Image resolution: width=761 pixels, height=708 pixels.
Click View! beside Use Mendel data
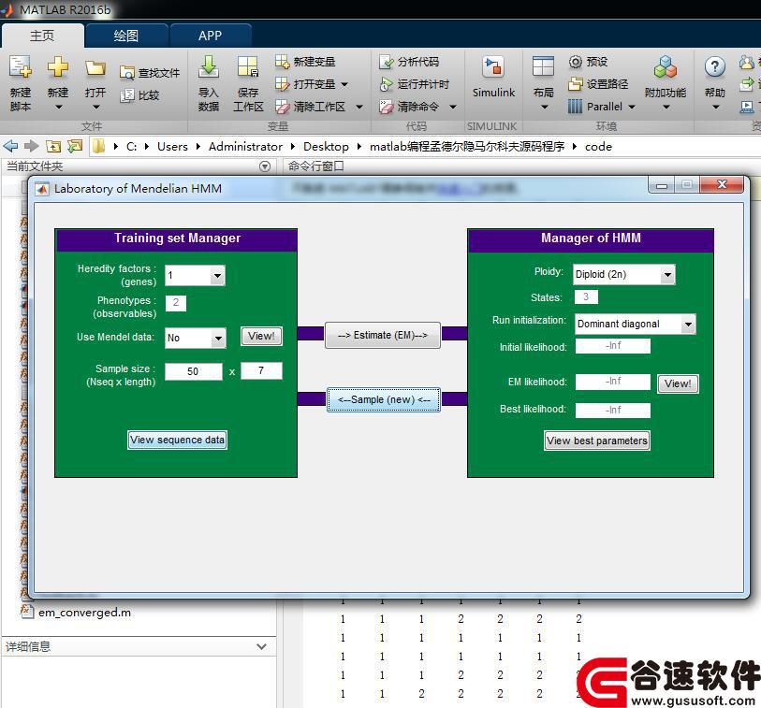coord(261,336)
